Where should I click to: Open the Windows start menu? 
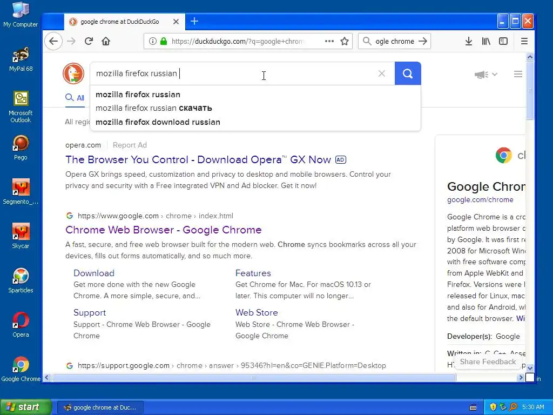pyautogui.click(x=25, y=407)
